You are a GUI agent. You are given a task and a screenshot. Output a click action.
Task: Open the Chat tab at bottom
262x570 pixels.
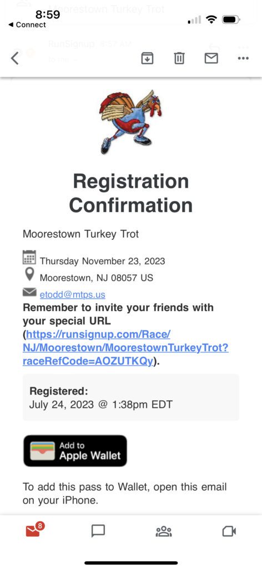click(98, 531)
